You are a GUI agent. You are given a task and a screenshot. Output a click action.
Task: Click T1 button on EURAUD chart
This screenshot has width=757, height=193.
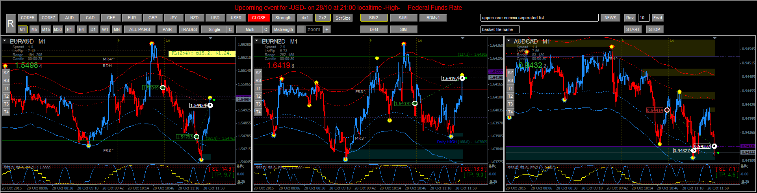(x=6, y=88)
